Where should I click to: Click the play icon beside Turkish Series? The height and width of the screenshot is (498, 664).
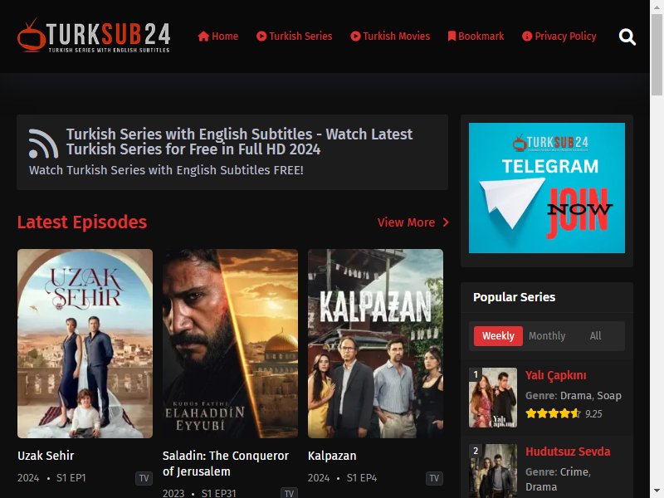(261, 37)
